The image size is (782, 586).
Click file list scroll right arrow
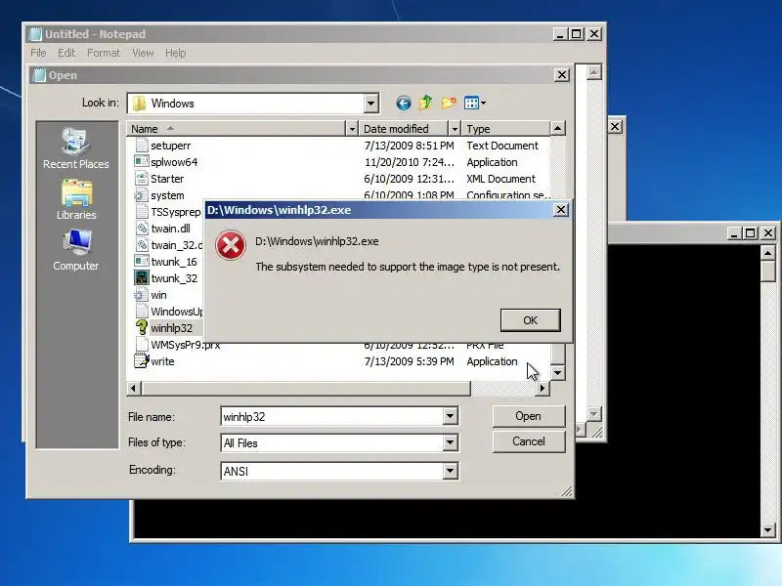[x=543, y=388]
